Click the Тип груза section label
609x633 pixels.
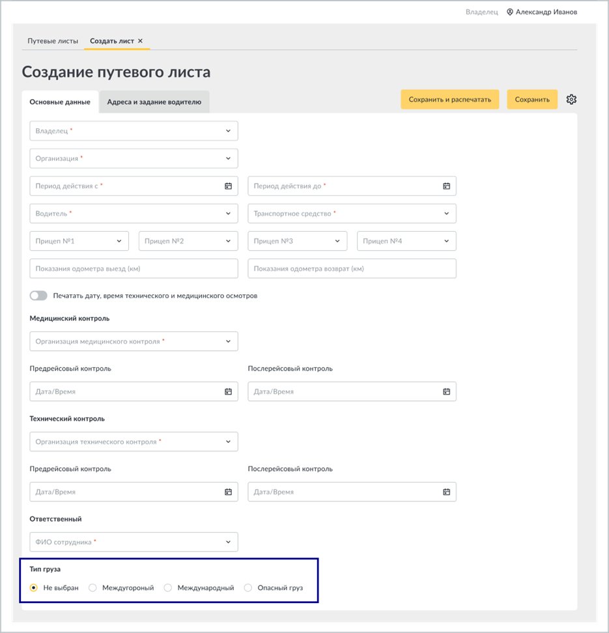pyautogui.click(x=45, y=569)
